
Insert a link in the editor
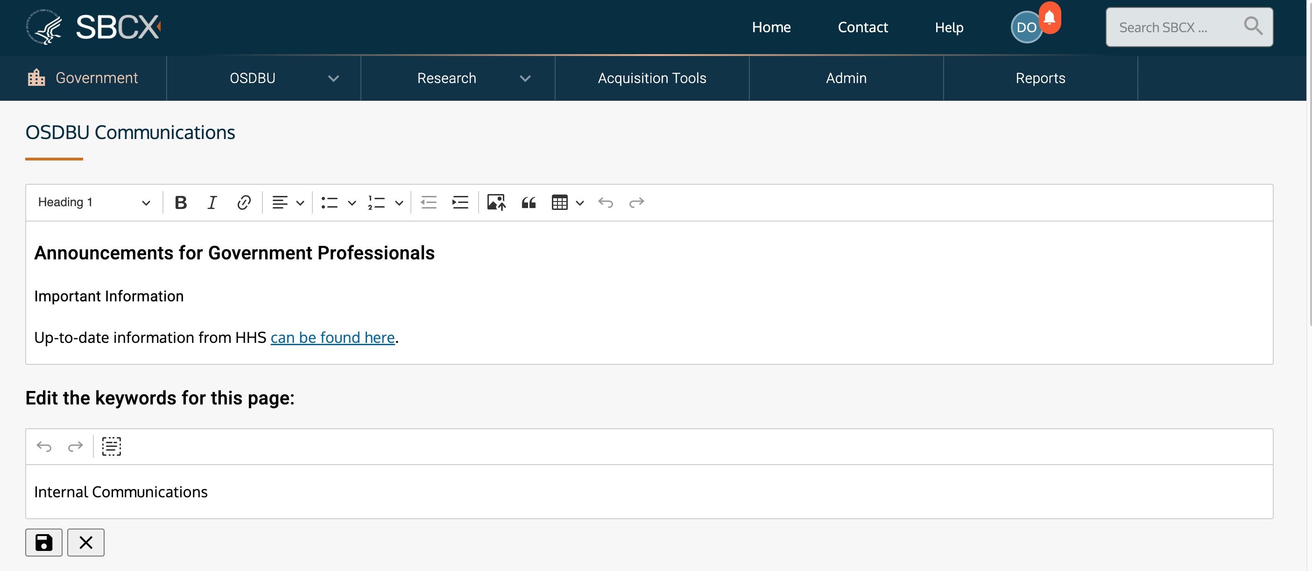click(x=243, y=202)
